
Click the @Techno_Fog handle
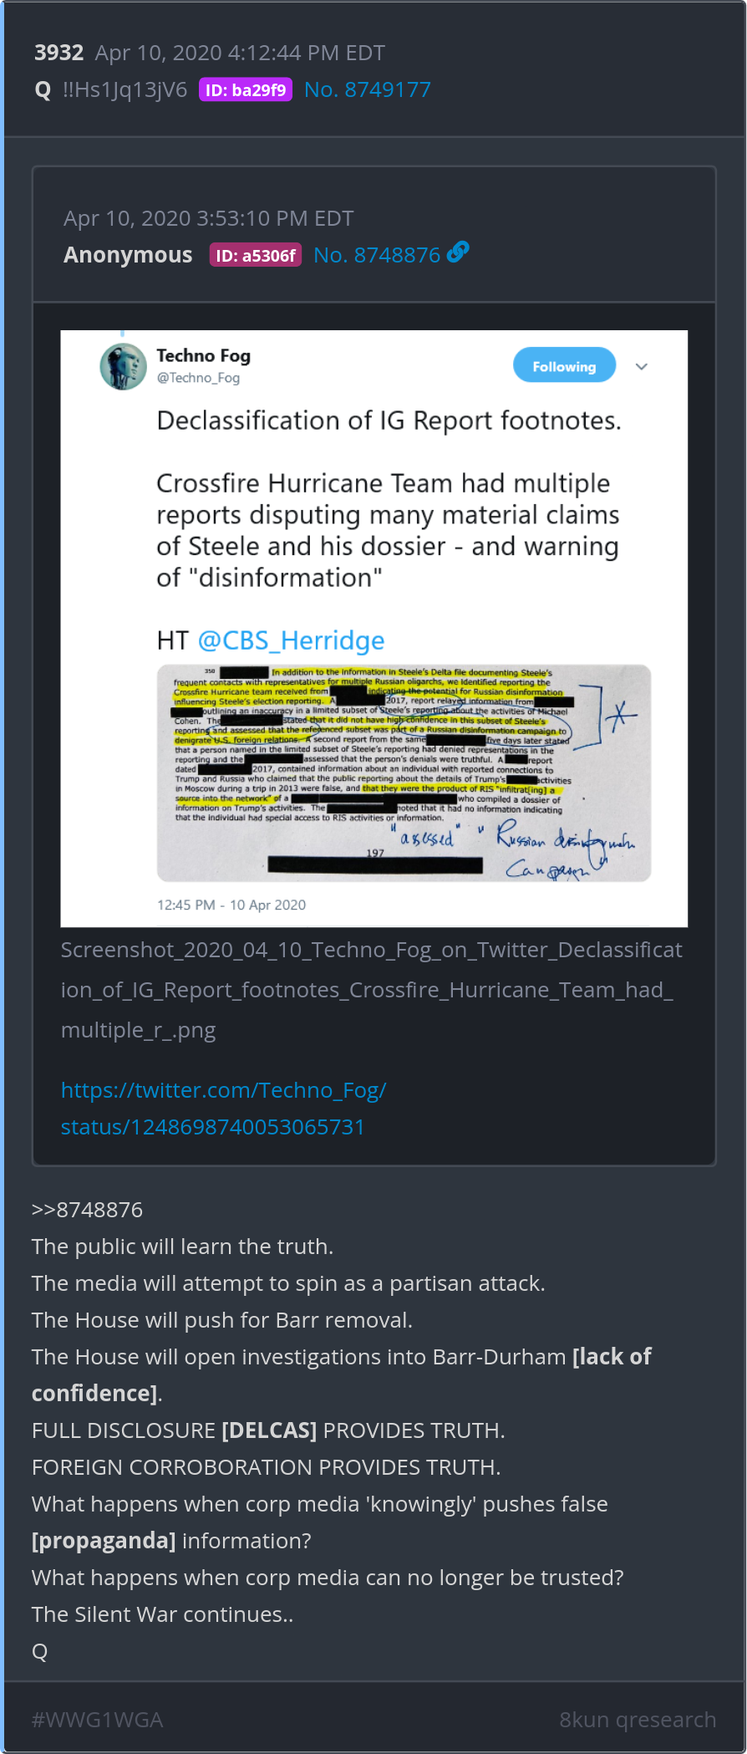coord(198,378)
